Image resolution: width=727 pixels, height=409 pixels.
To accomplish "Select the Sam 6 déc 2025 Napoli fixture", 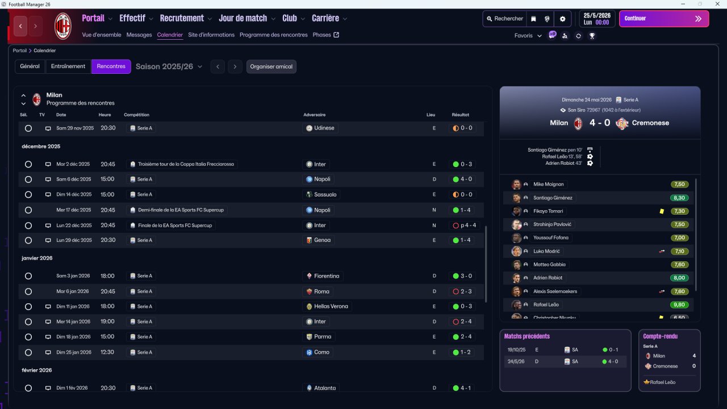I will 28,180.
